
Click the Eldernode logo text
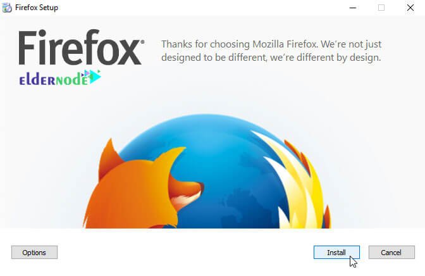coord(53,80)
